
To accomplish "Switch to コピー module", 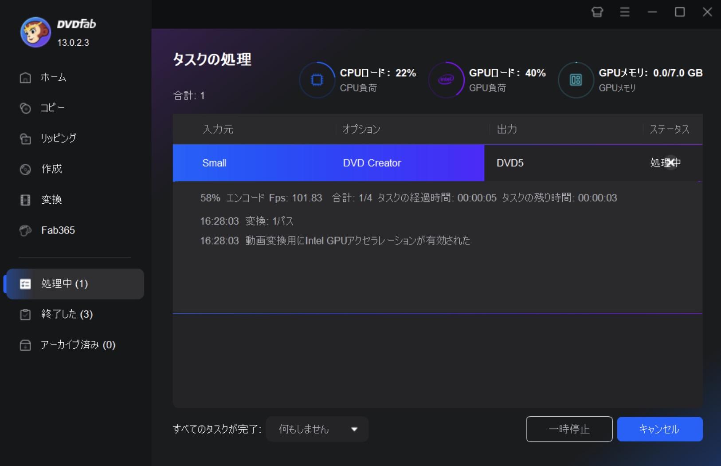I will tap(52, 108).
